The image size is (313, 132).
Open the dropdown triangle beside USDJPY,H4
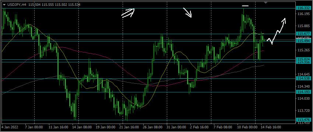tap(4, 4)
